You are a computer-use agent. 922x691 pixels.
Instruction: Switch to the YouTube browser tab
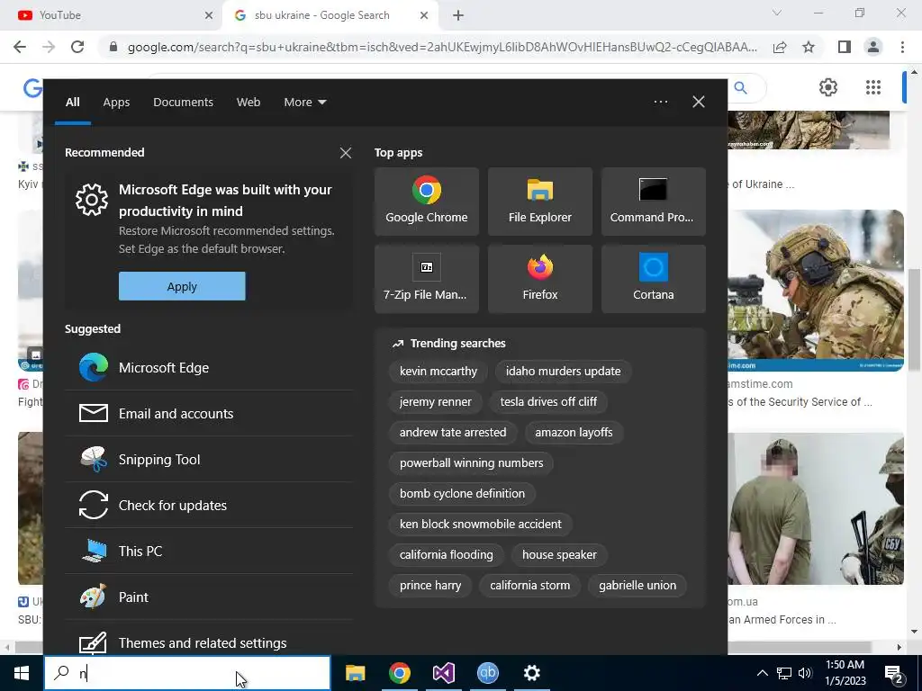(111, 15)
